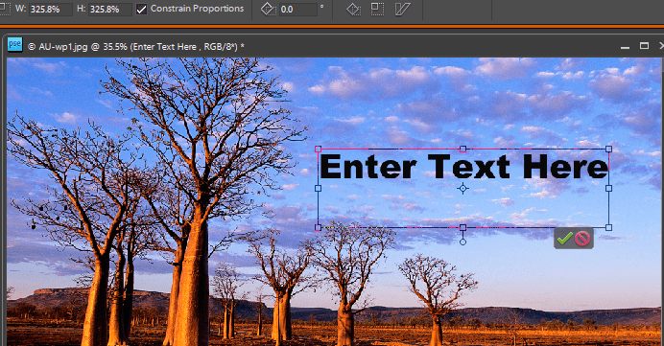Click the top-right transform corner handle

coord(608,149)
